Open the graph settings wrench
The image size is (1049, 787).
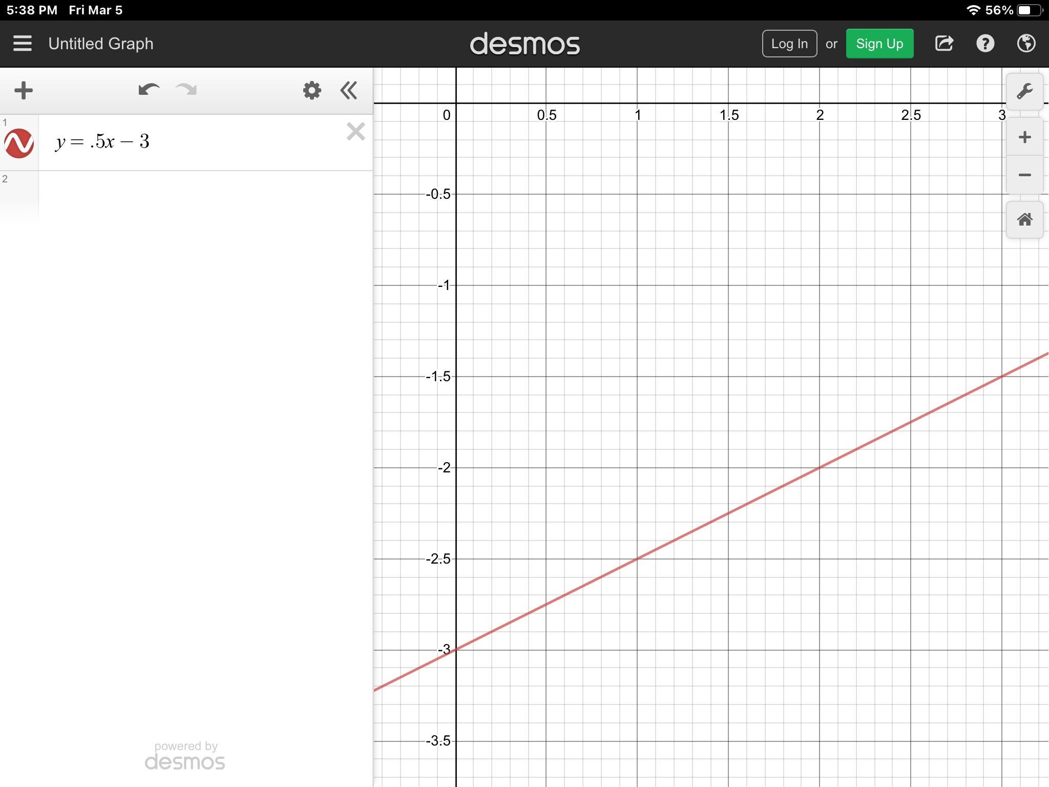(x=1024, y=92)
